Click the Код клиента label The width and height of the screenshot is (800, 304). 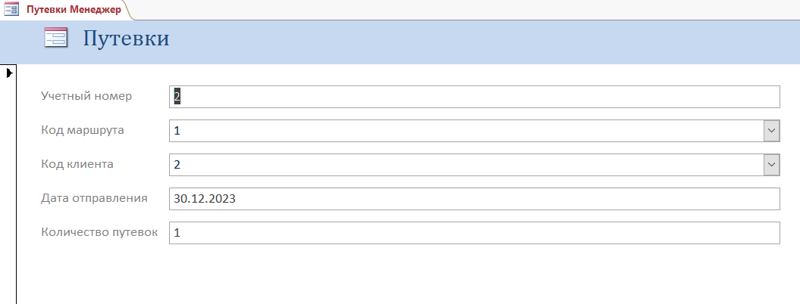(x=77, y=164)
